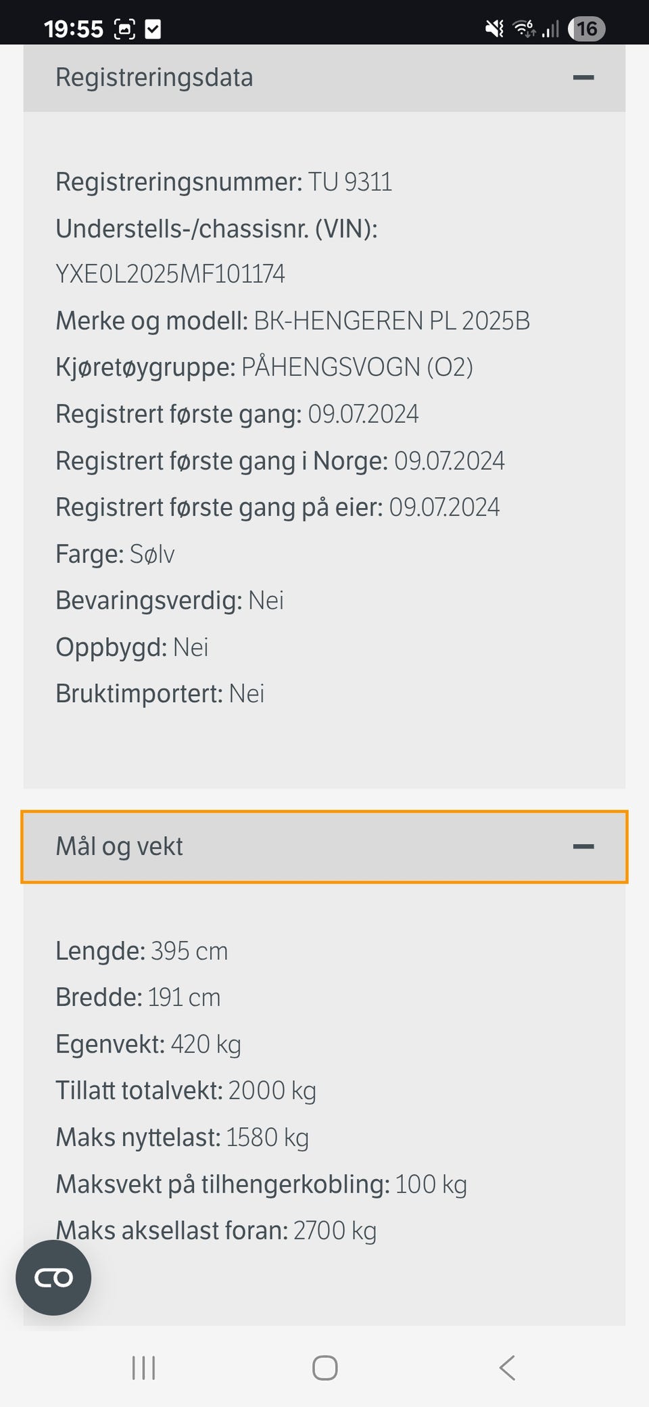Tap the muted sound status icon

pos(495,28)
